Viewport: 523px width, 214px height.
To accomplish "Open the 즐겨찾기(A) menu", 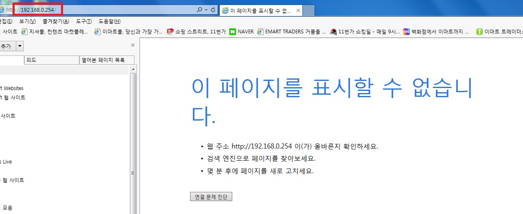I will [x=56, y=21].
